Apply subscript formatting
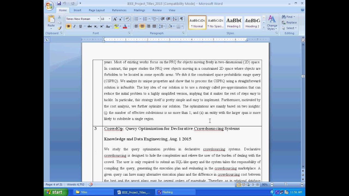 (96, 26)
